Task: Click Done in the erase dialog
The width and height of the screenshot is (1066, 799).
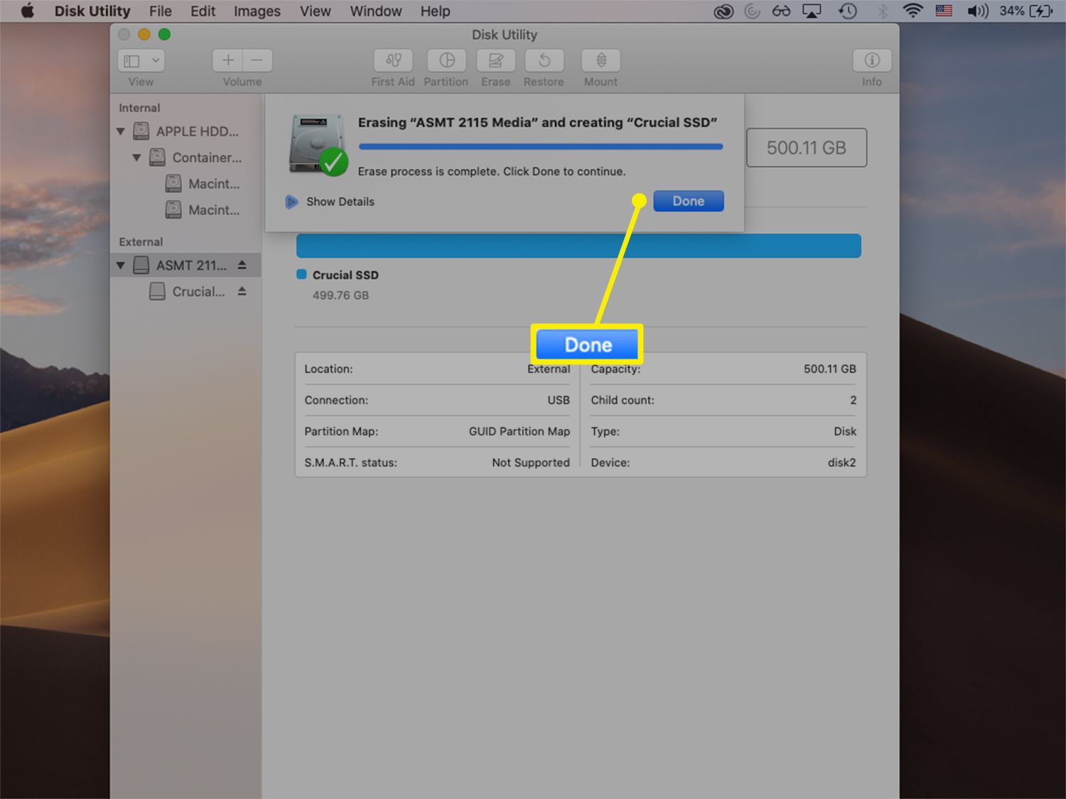Action: 689,201
